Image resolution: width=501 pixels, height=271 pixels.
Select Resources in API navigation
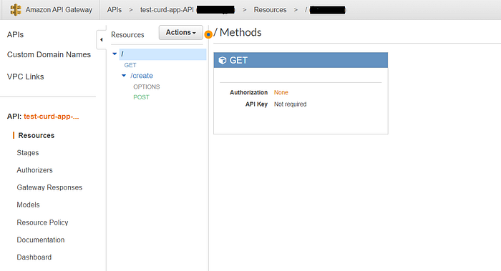click(37, 135)
